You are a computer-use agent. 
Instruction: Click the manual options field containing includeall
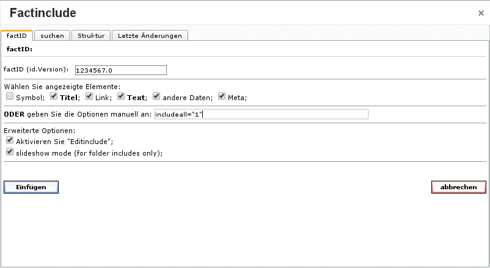coord(261,114)
